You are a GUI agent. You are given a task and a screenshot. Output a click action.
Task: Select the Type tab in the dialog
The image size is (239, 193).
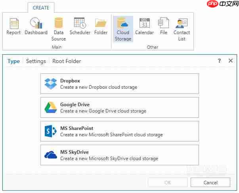13,61
